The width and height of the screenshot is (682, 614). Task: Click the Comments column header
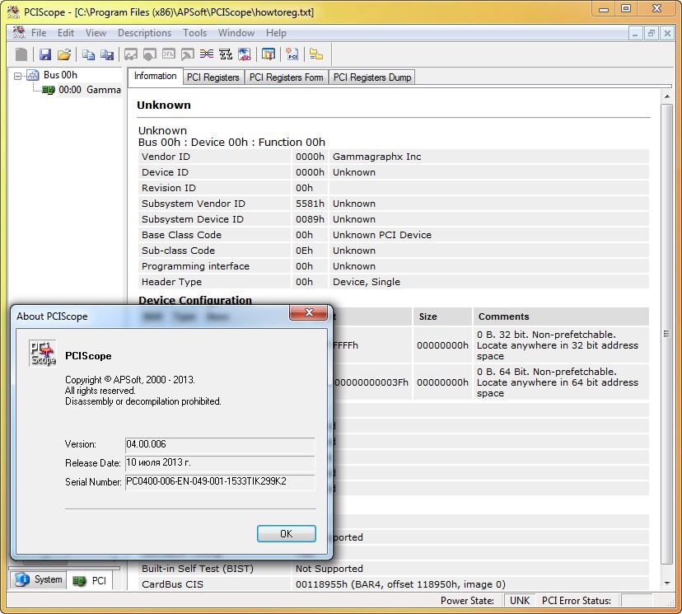(x=561, y=316)
